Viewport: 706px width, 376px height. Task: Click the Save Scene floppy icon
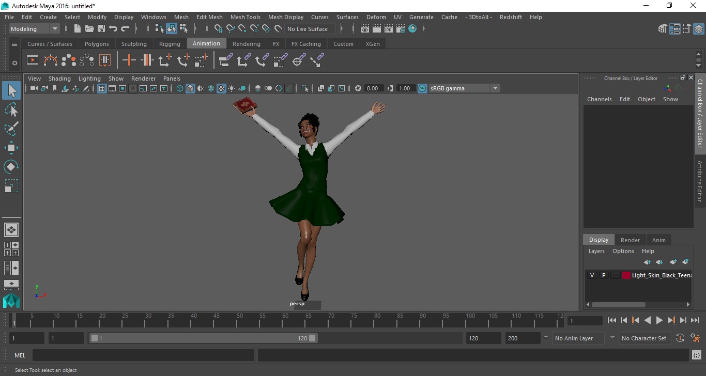pyautogui.click(x=101, y=29)
